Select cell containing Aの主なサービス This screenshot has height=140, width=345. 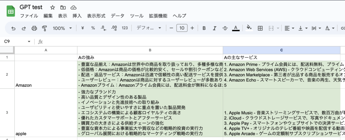point(281,58)
